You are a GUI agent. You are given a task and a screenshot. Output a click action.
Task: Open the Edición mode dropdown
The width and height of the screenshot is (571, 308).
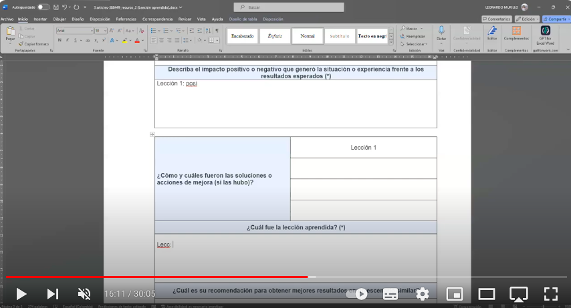point(529,19)
